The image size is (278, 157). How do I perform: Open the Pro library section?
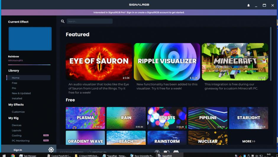click(14, 88)
